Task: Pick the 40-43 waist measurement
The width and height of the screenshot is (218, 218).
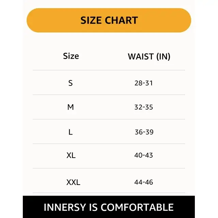Action: [x=144, y=155]
